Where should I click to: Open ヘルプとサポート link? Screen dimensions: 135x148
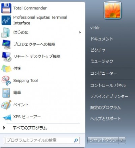(105, 119)
